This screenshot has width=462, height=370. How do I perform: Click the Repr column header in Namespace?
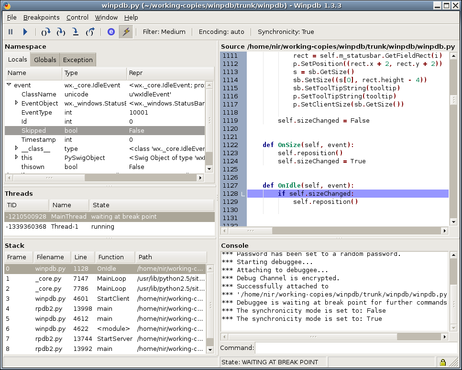tap(171, 73)
